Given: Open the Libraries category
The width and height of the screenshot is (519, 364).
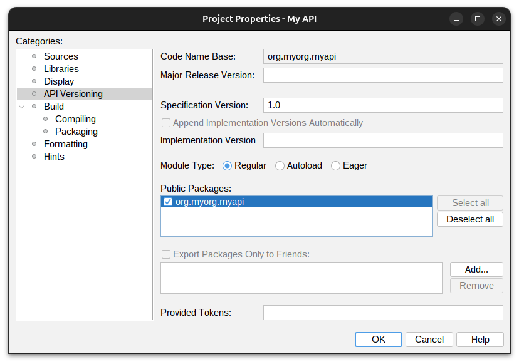Looking at the screenshot, I should [61, 69].
